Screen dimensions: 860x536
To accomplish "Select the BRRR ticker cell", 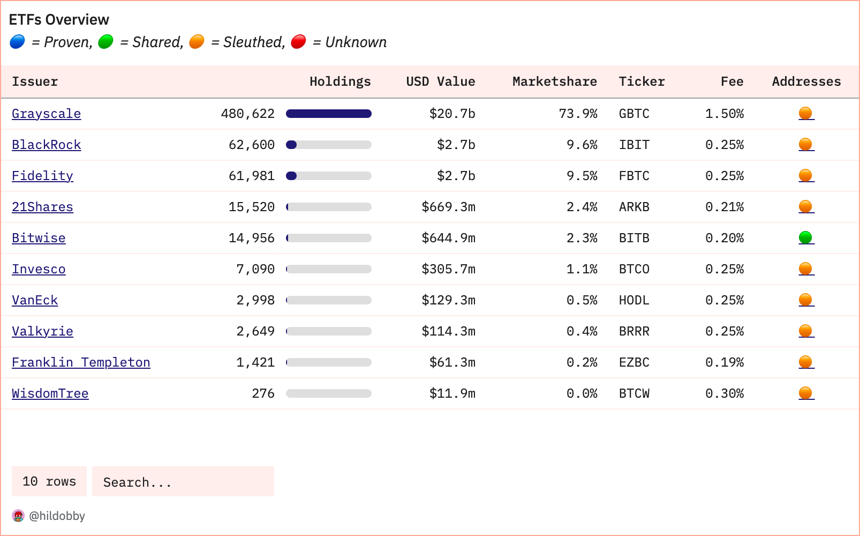I will [x=635, y=331].
